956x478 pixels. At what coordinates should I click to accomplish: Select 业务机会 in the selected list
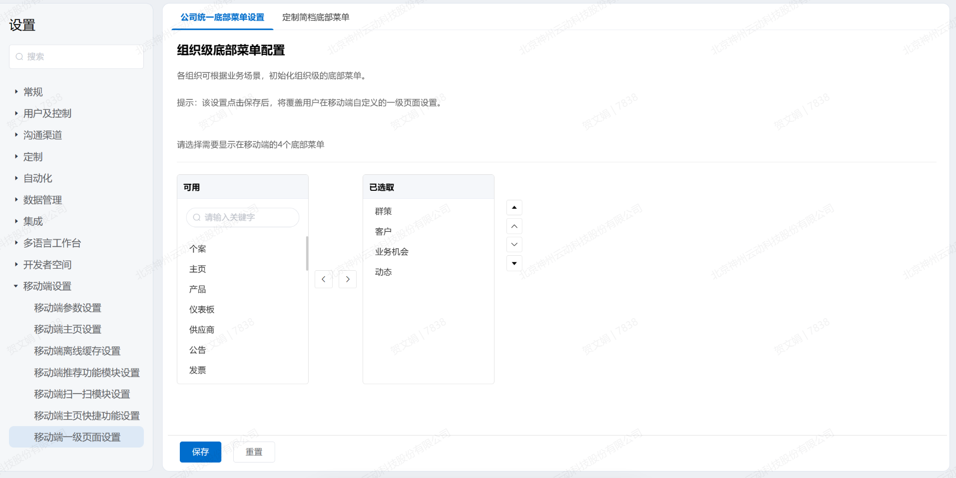pos(392,252)
